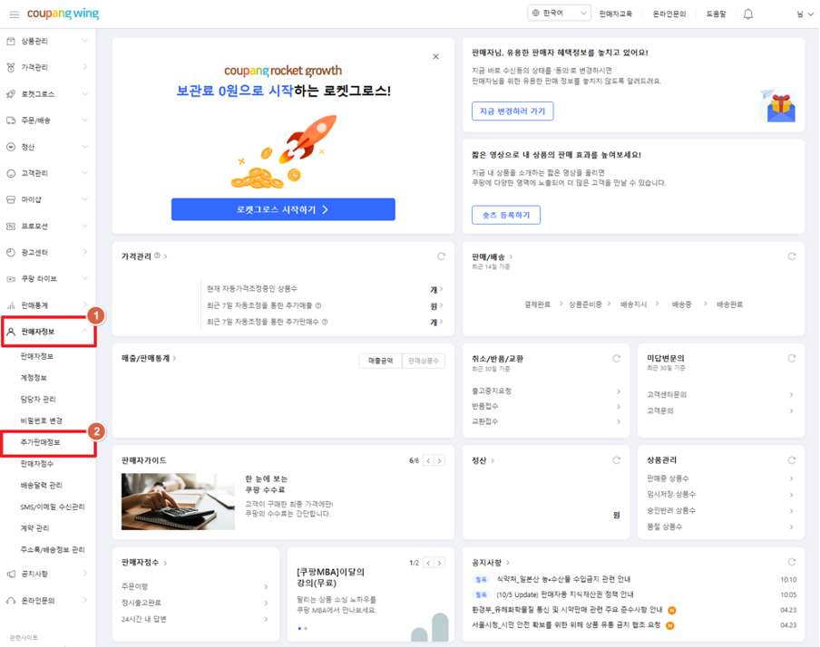Click the calculator guide thumbnail
Viewport: 820px width, 647px height.
[178, 501]
